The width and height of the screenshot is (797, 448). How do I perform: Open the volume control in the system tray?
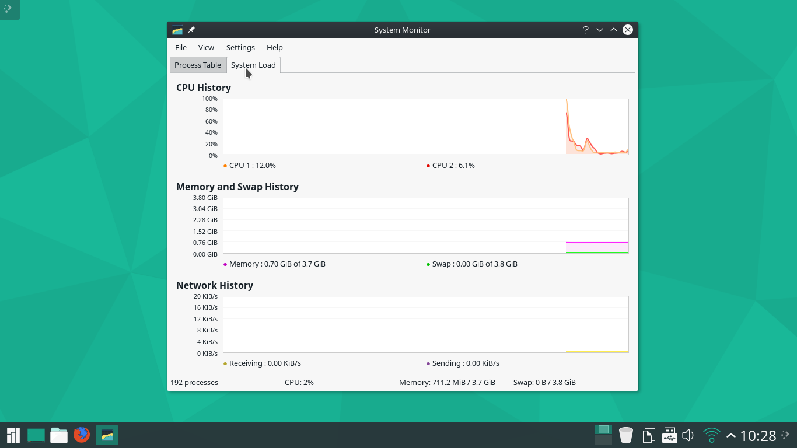pos(688,435)
